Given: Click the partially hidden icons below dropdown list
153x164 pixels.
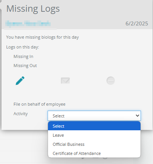Looking at the screenshot, I should pyautogui.click(x=95, y=158).
